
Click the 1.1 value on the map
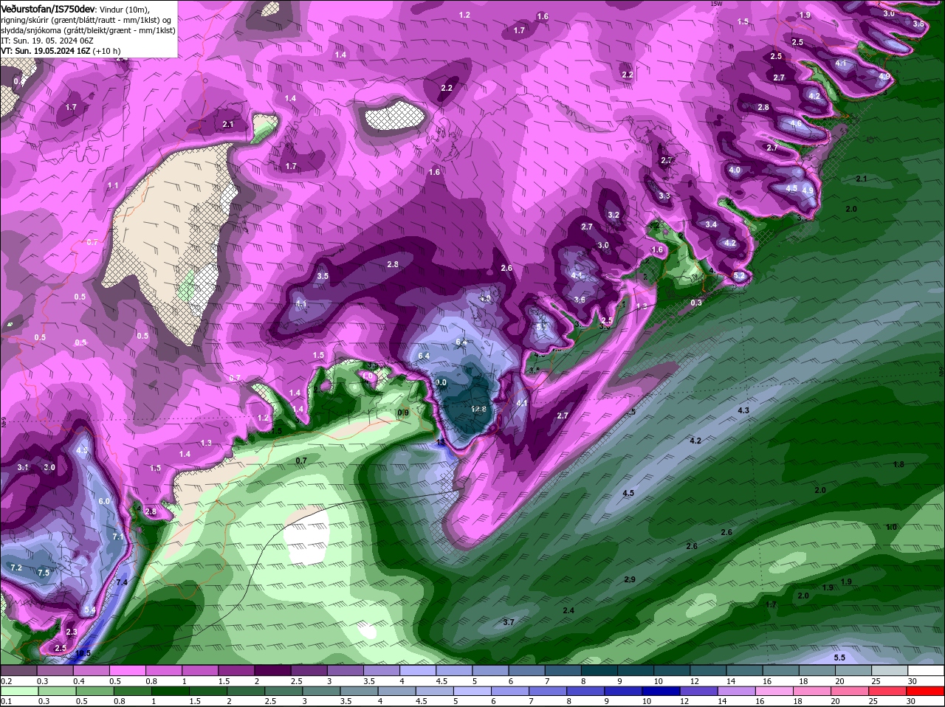coord(113,184)
